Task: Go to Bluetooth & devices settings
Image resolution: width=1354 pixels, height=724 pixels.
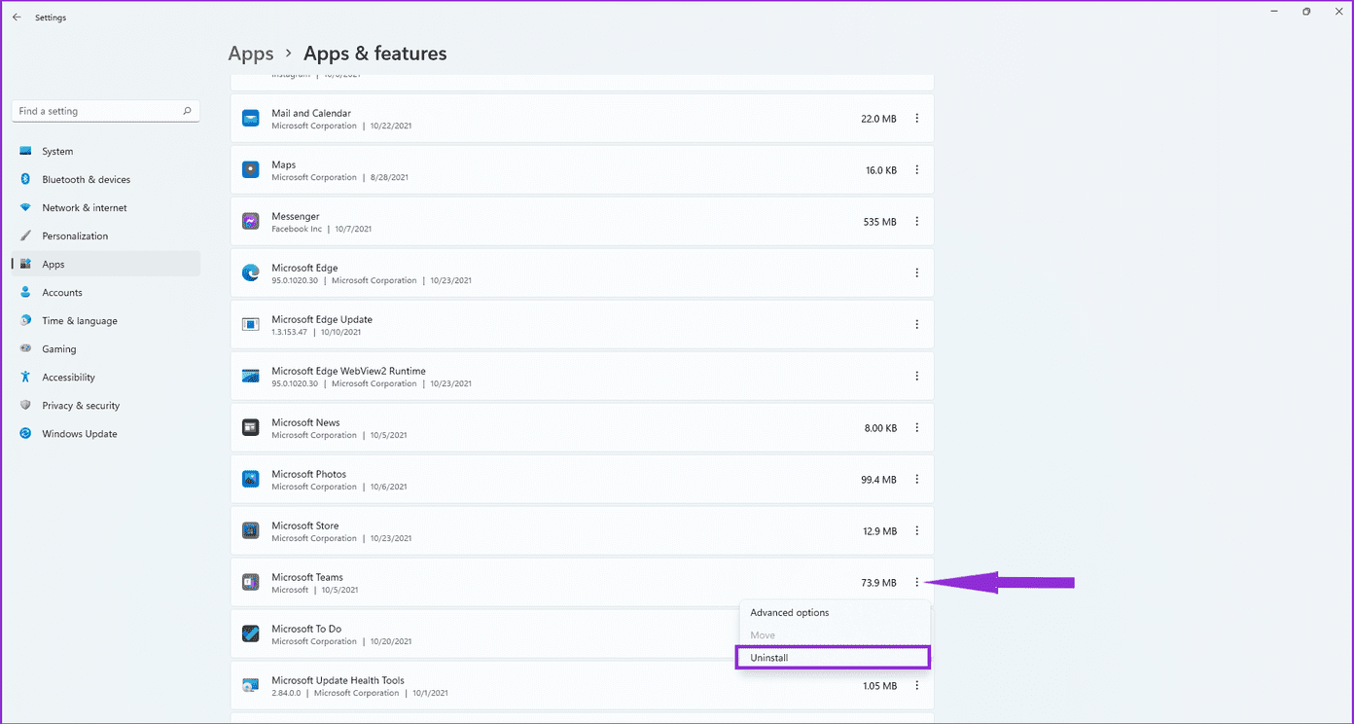Action: [x=106, y=180]
